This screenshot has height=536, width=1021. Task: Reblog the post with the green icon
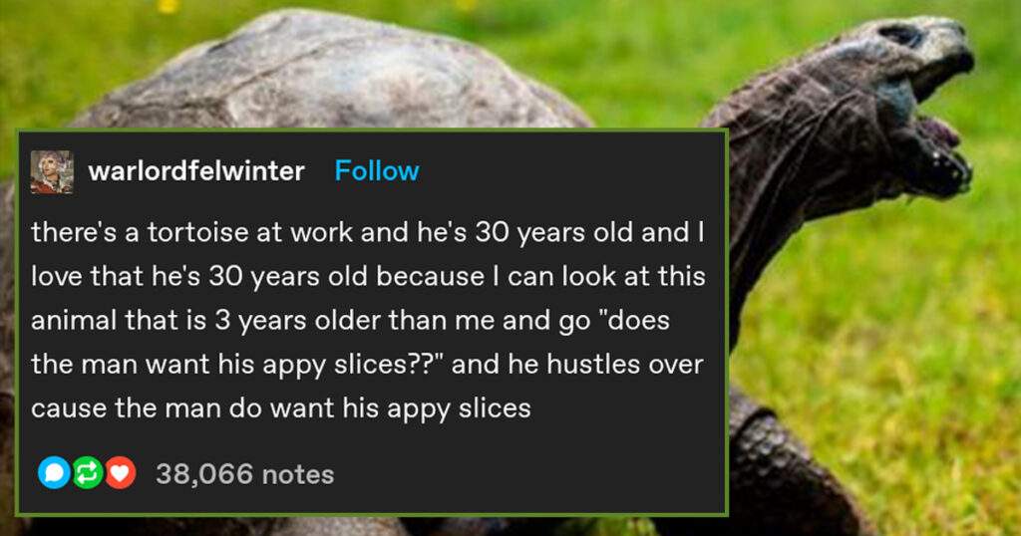(87, 474)
